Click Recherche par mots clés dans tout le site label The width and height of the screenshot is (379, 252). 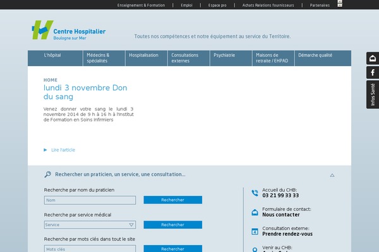(90, 239)
